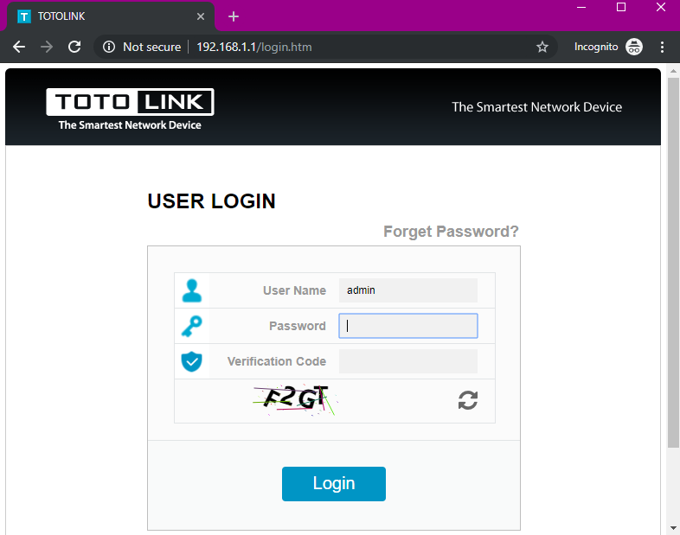The height and width of the screenshot is (535, 680).
Task: Maximize the Chrome window
Action: coord(621,8)
